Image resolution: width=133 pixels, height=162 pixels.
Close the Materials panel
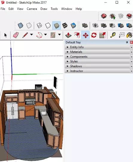(132, 52)
